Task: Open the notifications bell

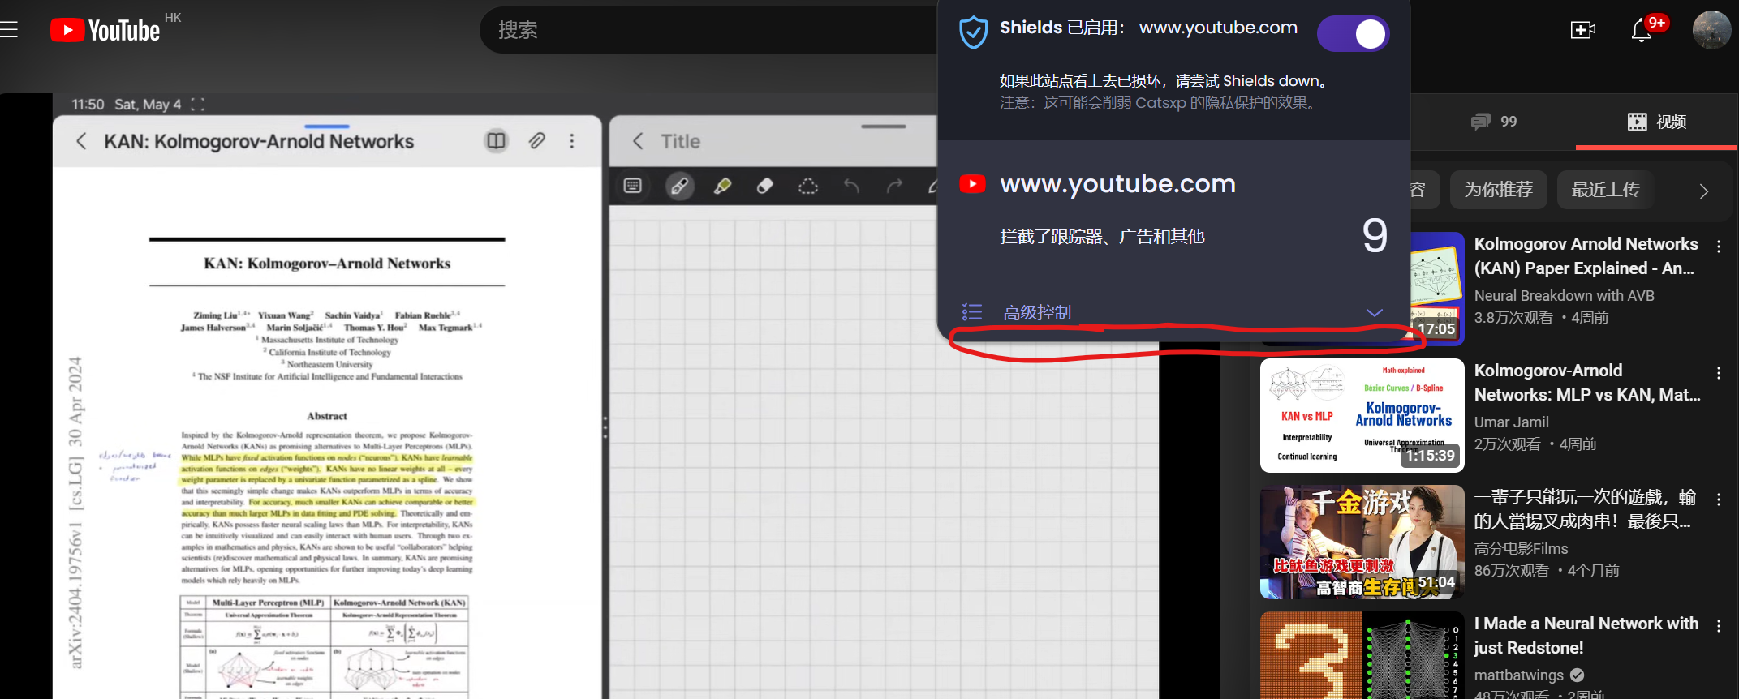Action: [1642, 31]
